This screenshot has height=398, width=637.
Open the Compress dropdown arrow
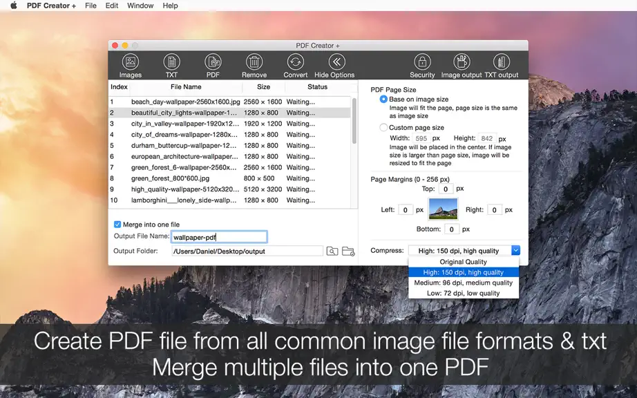point(515,251)
